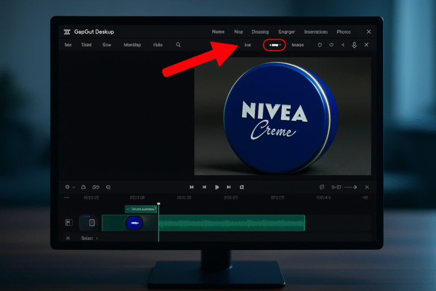The image size is (436, 291).
Task: Click the bell-shaped icon above timeline
Action: pos(83,187)
